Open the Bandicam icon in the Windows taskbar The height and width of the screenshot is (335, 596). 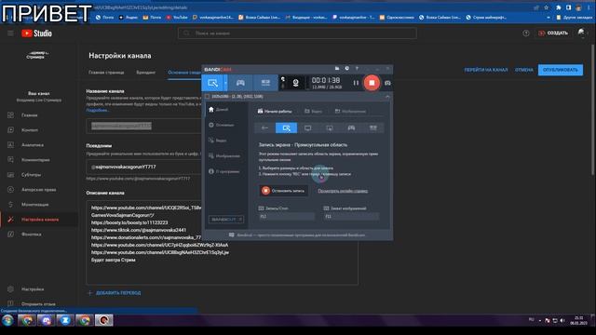(103, 320)
